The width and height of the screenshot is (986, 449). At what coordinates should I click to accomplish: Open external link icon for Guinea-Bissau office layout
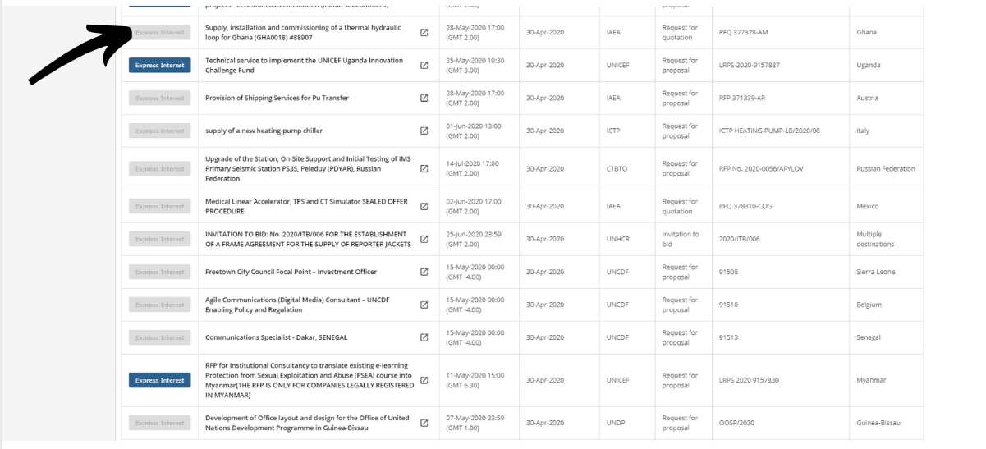424,424
